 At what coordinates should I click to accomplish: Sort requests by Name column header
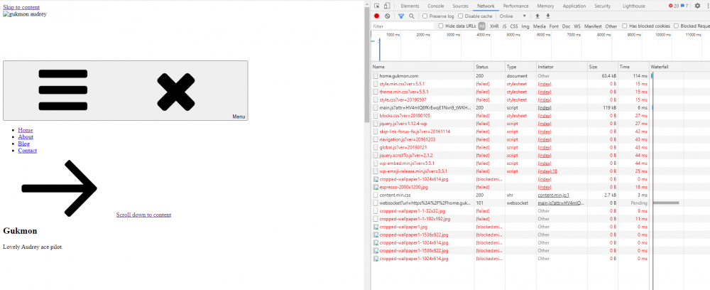coord(422,67)
